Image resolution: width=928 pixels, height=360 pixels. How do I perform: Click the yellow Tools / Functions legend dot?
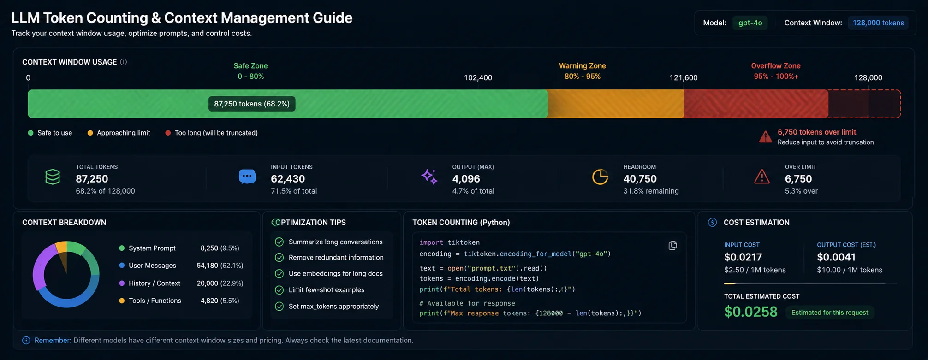pos(122,301)
